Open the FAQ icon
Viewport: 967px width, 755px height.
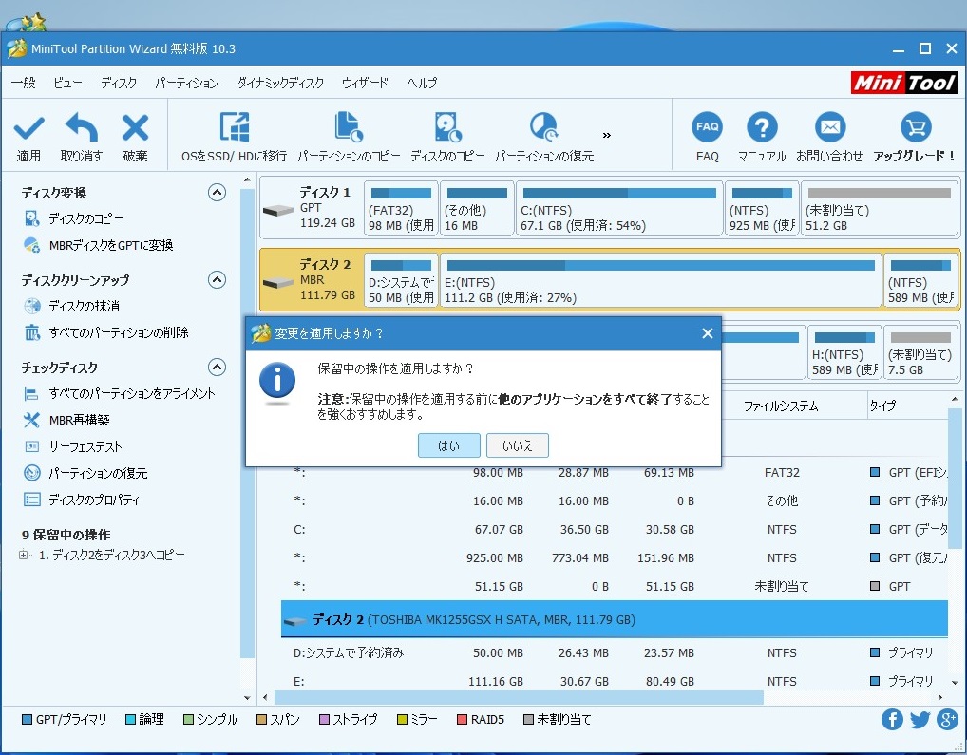pos(707,128)
